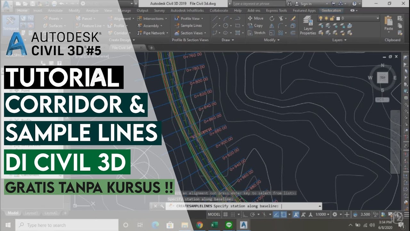Open the workspace switching gear in status bar
This screenshot has width=410, height=231.
[x=335, y=214]
